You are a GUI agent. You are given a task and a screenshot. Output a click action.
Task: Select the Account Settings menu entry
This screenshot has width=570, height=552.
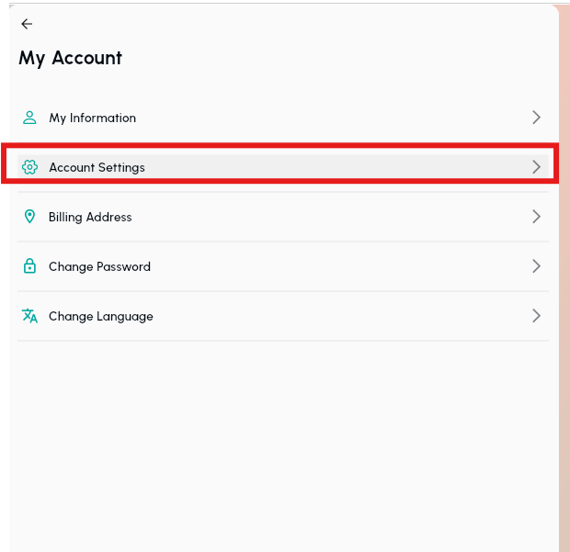tap(97, 167)
